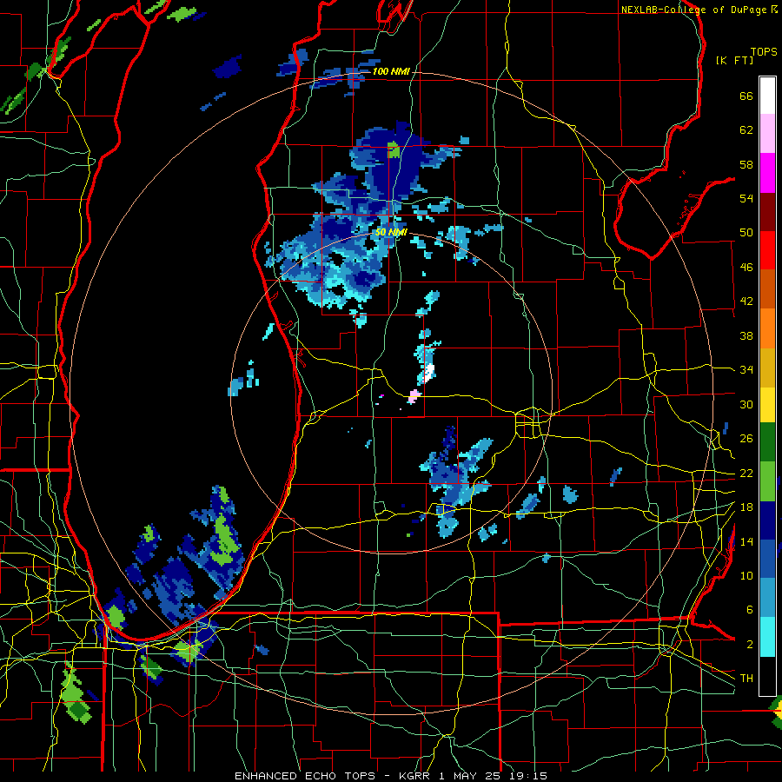Click the white swatch in the tops legend

point(767,96)
